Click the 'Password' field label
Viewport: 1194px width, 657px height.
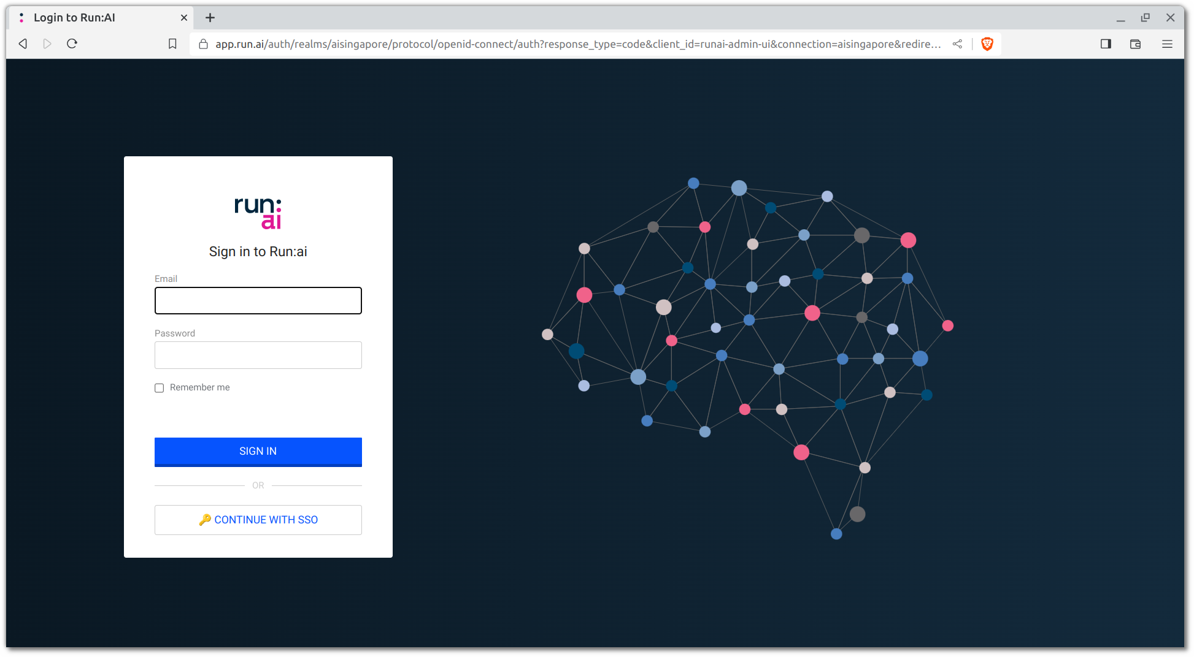[x=175, y=333]
